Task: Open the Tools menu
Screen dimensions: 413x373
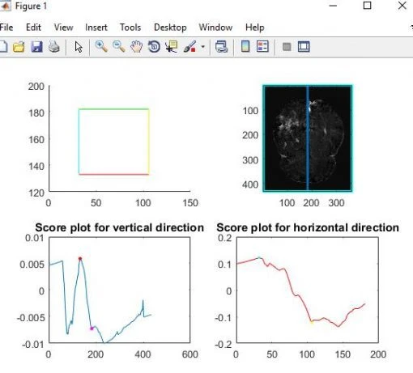Action: pyautogui.click(x=130, y=28)
